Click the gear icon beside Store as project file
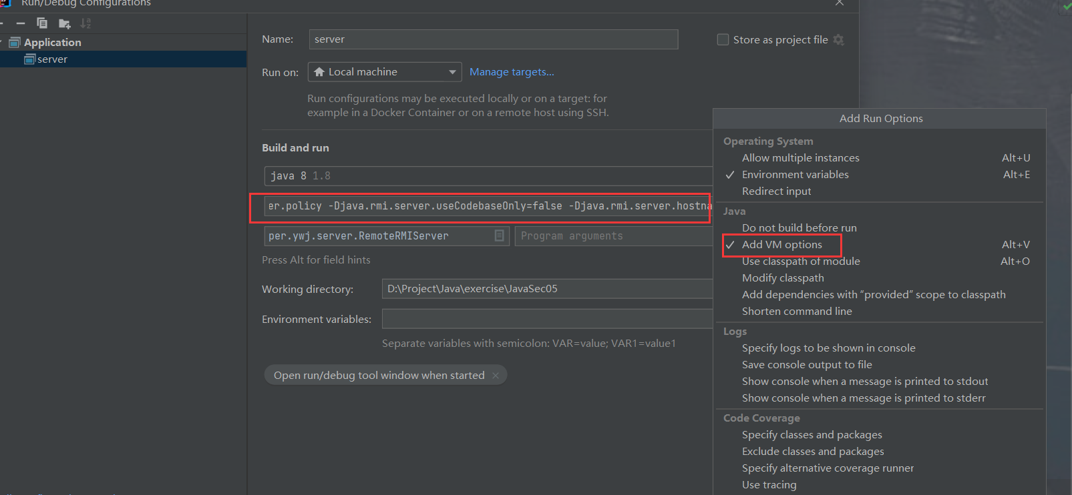The width and height of the screenshot is (1072, 495). click(839, 40)
